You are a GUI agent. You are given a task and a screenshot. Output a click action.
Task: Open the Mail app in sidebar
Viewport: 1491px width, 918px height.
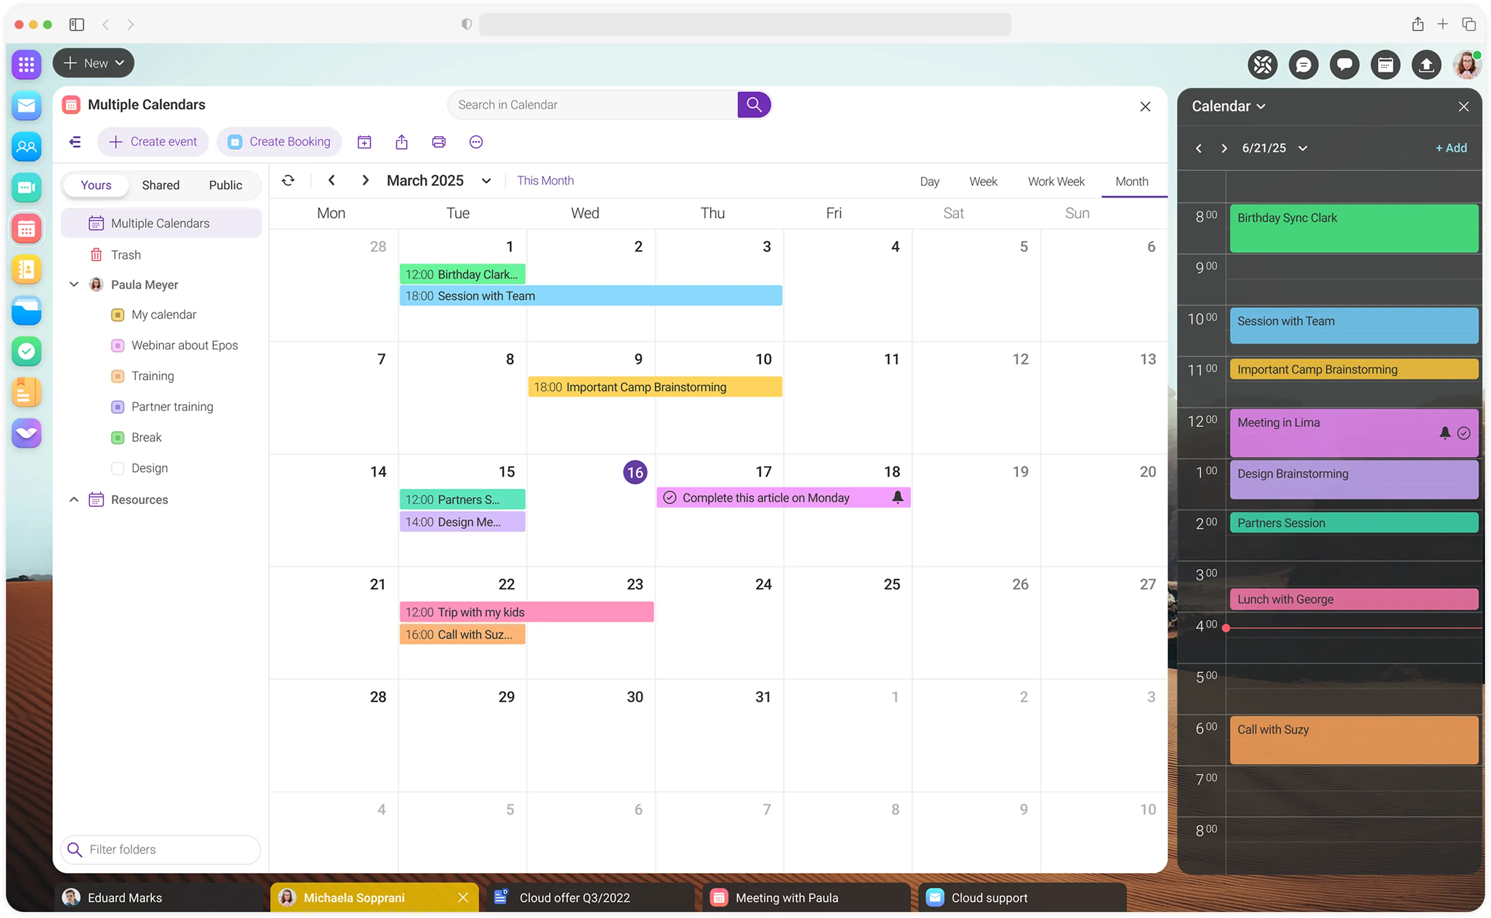(26, 105)
